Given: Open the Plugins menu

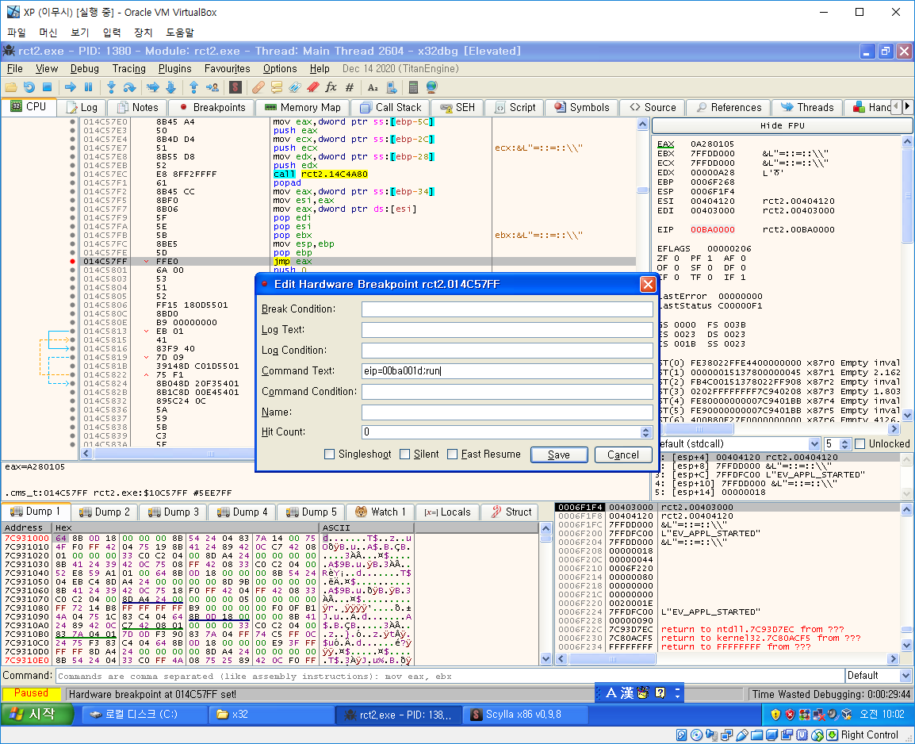Looking at the screenshot, I should pos(175,69).
